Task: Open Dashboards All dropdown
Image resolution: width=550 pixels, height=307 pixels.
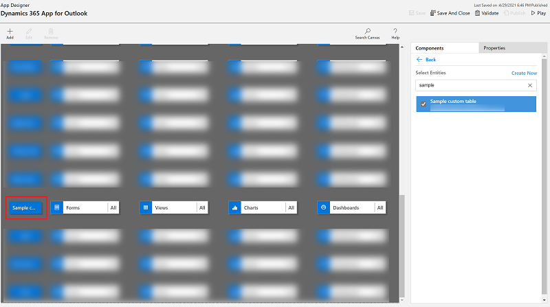Action: pyautogui.click(x=380, y=207)
